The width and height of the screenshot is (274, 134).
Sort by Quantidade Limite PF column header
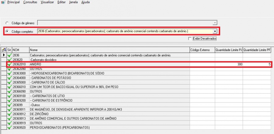point(257,50)
